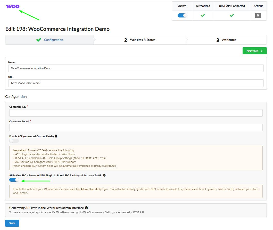
Task: Focus the Consumer Key field
Action: (136, 113)
